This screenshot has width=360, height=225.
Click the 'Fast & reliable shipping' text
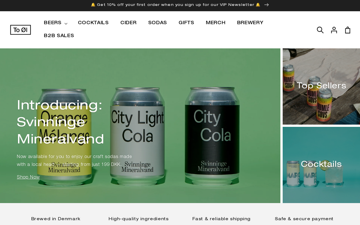click(221, 219)
